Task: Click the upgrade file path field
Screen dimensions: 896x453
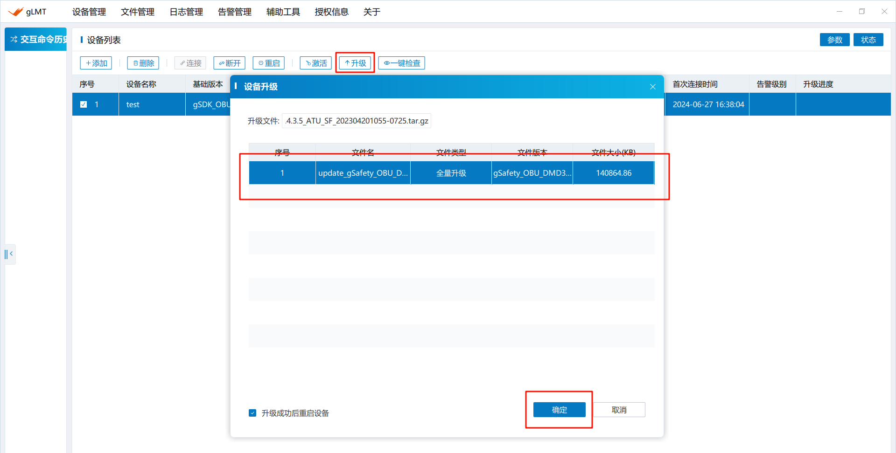Action: (357, 121)
